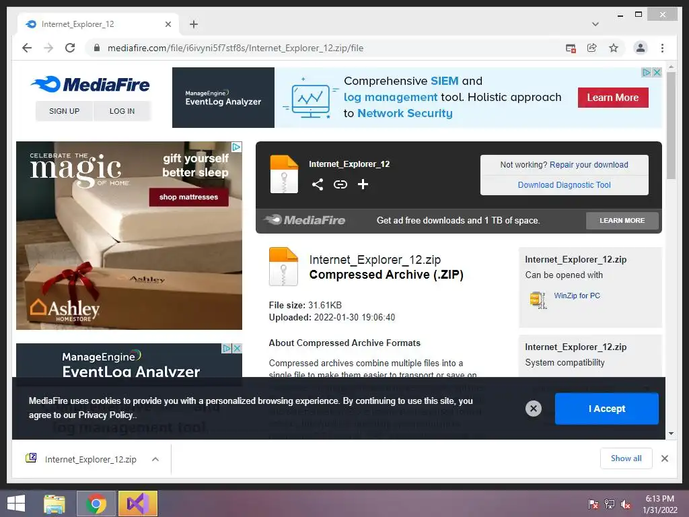Screen dimensions: 689x517
Task: Click the Action Center flag icon
Action: 593,504
